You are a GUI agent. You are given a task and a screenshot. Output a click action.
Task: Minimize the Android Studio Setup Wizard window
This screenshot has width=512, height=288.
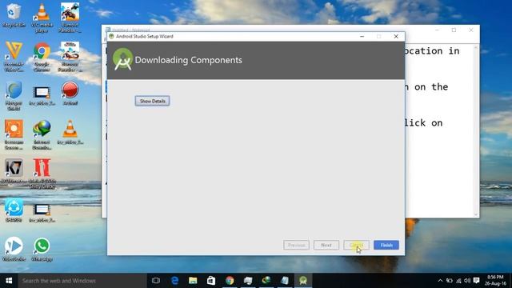pyautogui.click(x=362, y=36)
